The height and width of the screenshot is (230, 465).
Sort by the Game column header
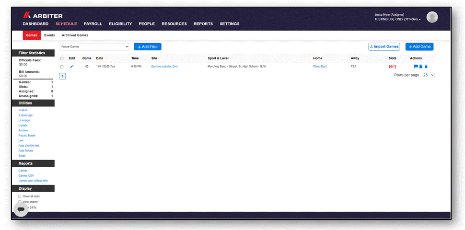pos(87,58)
